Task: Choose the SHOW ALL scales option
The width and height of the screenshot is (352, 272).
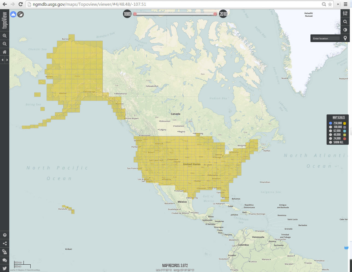Action: [x=331, y=142]
